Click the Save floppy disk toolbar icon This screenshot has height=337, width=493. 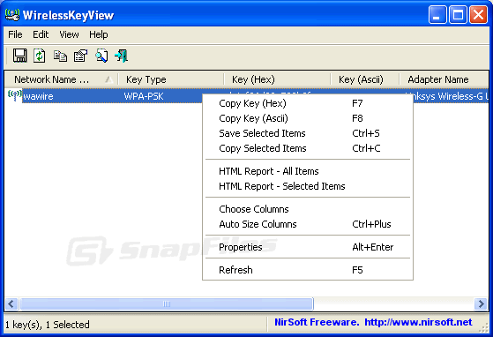click(x=19, y=56)
